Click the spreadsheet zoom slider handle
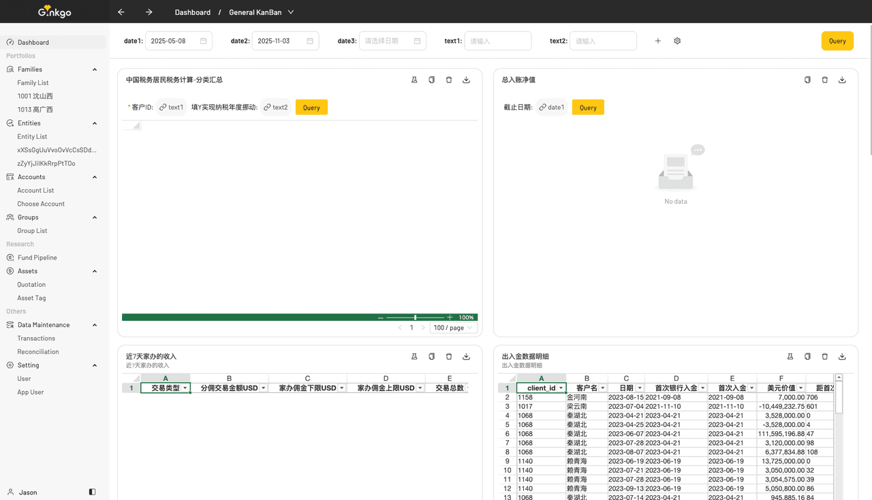The image size is (872, 500). 415,317
